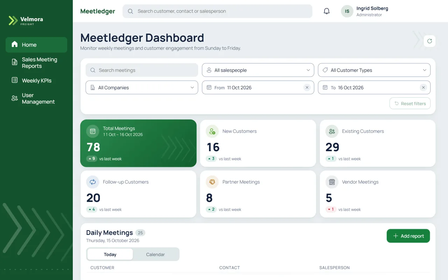Click Ingrid Solberg profile name
Viewport: 448px width, 280px height.
click(372, 8)
